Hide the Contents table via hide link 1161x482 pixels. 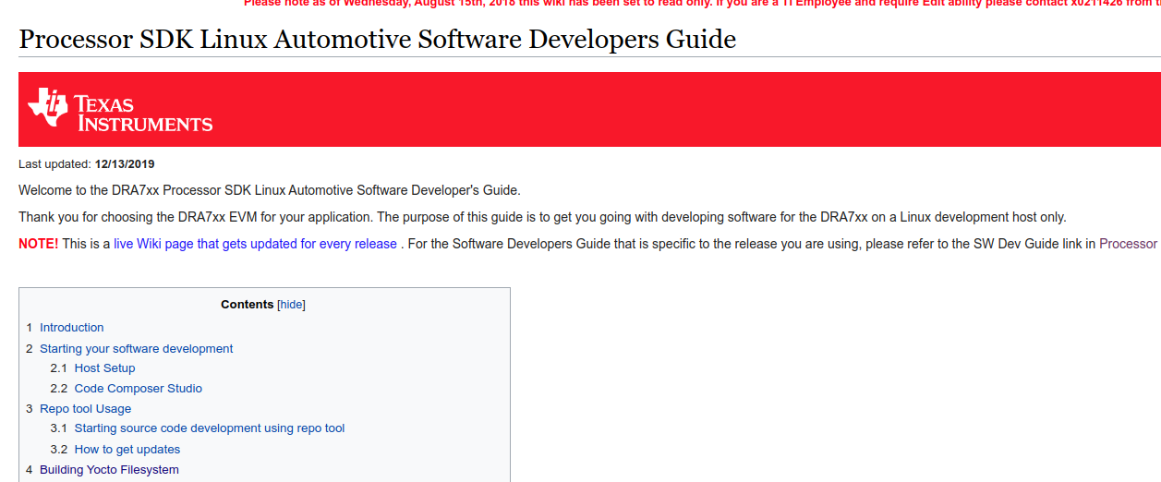(291, 305)
